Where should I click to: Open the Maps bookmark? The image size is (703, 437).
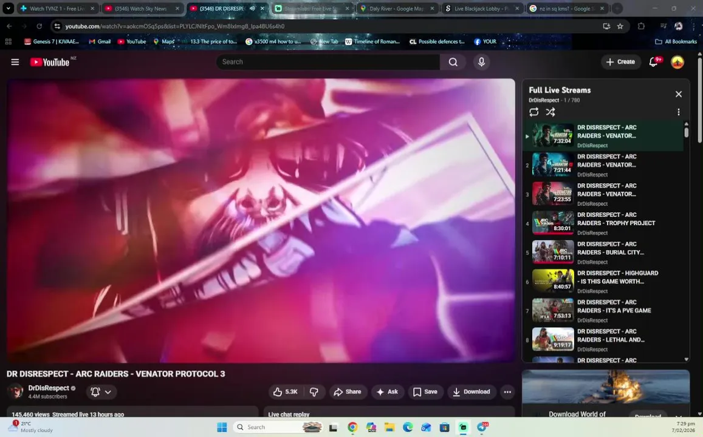pyautogui.click(x=163, y=41)
